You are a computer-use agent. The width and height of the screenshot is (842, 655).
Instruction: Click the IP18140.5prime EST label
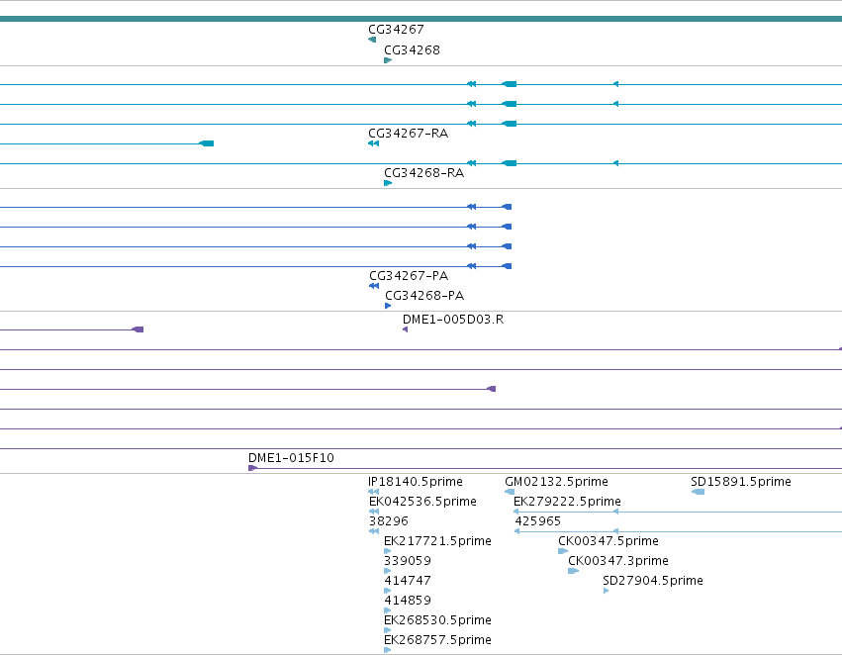[x=416, y=482]
